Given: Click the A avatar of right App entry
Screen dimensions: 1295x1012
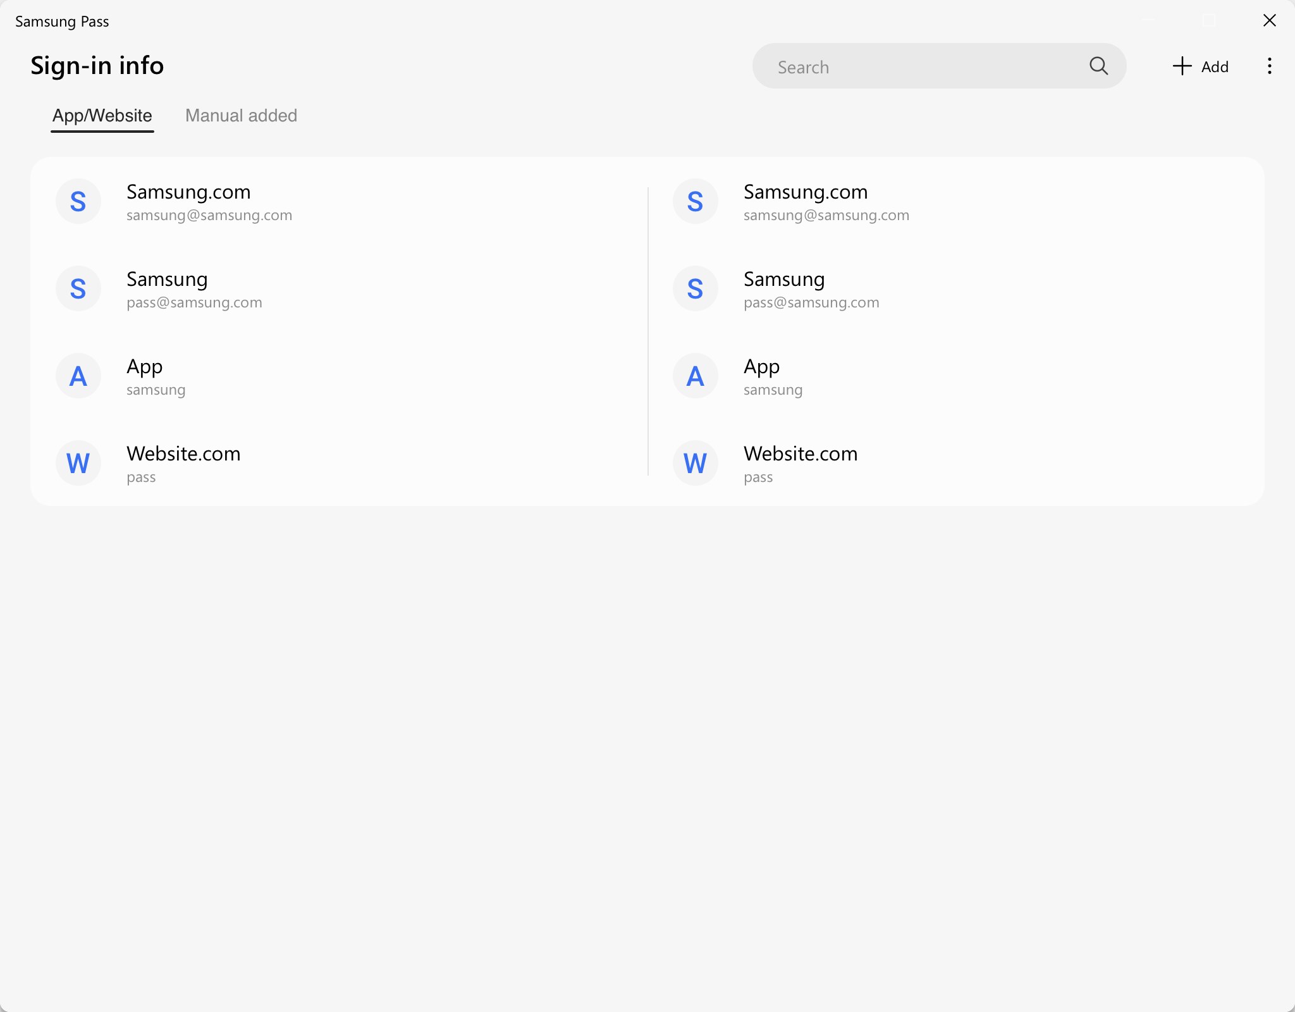Looking at the screenshot, I should point(695,376).
